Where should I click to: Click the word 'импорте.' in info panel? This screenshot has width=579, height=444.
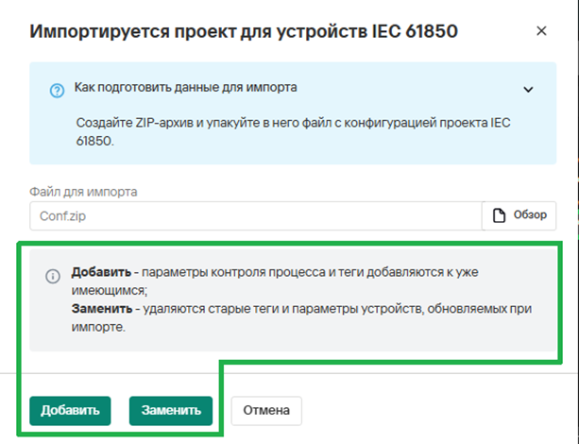point(98,327)
